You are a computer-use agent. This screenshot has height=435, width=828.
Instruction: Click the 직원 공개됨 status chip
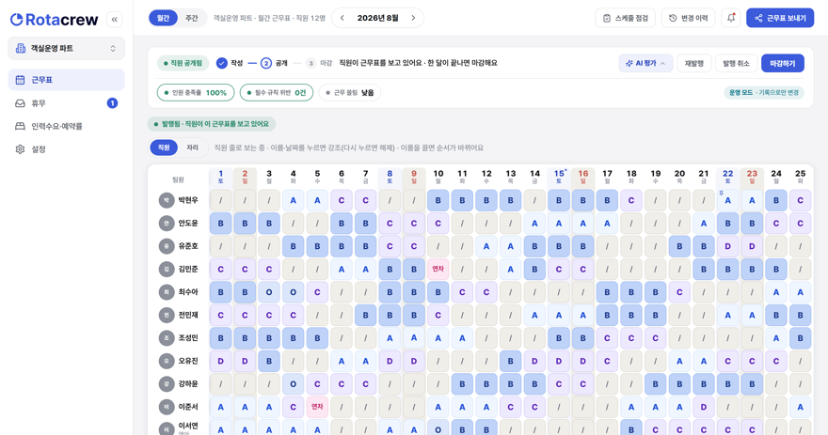(183, 63)
